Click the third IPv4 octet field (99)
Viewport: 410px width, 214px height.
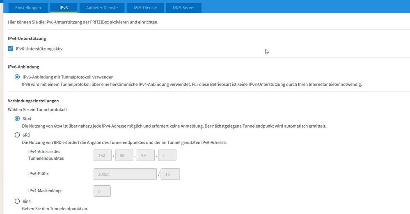click(x=145, y=155)
